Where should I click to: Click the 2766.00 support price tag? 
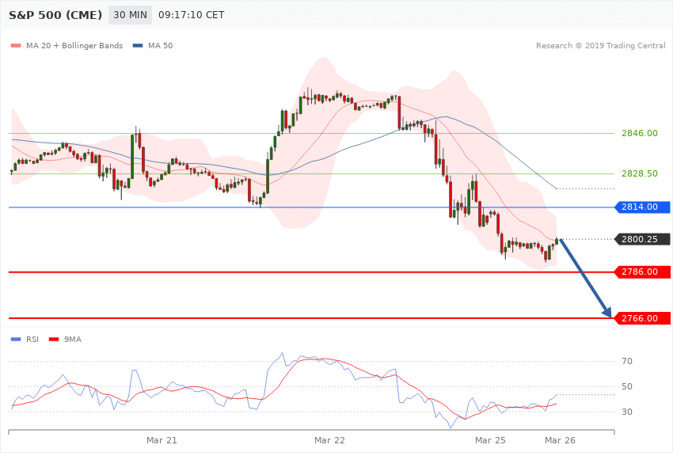(x=643, y=318)
